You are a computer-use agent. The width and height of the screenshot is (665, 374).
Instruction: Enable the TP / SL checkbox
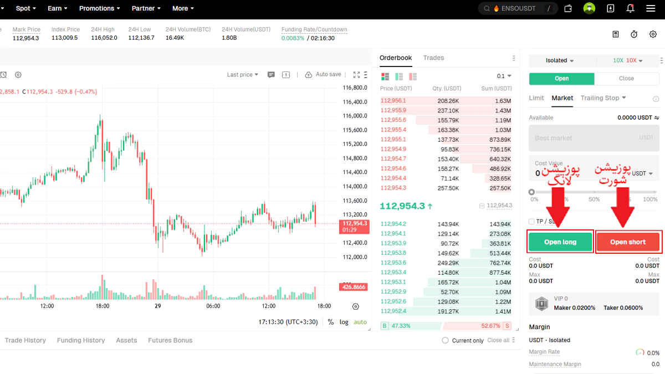coord(532,222)
